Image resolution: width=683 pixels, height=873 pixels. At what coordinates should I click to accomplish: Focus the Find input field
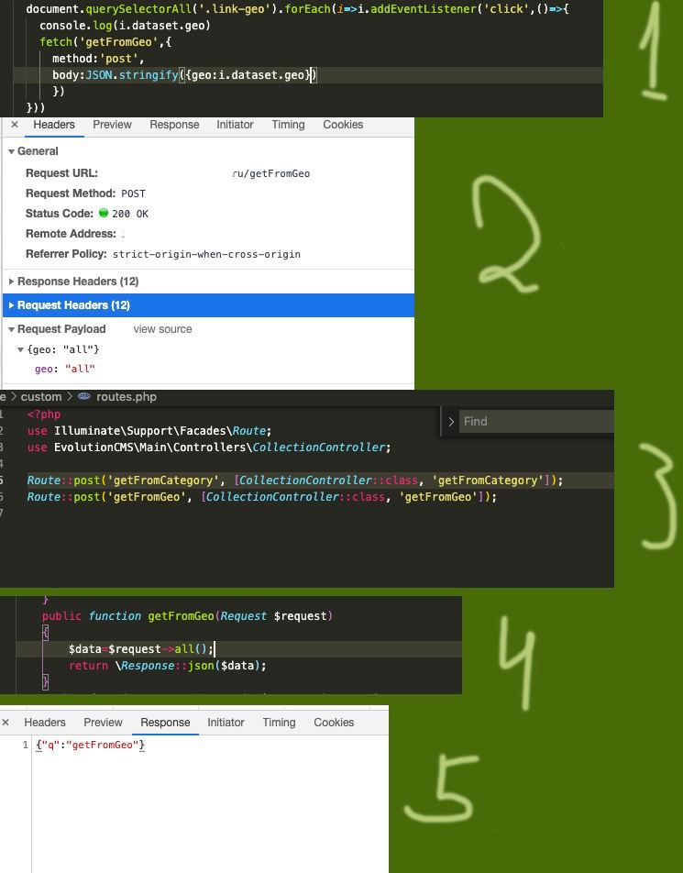coord(536,422)
